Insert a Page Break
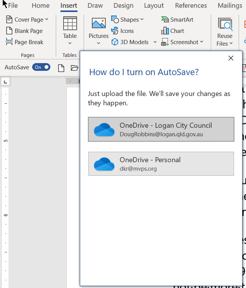The height and width of the screenshot is (288, 246). 25,42
